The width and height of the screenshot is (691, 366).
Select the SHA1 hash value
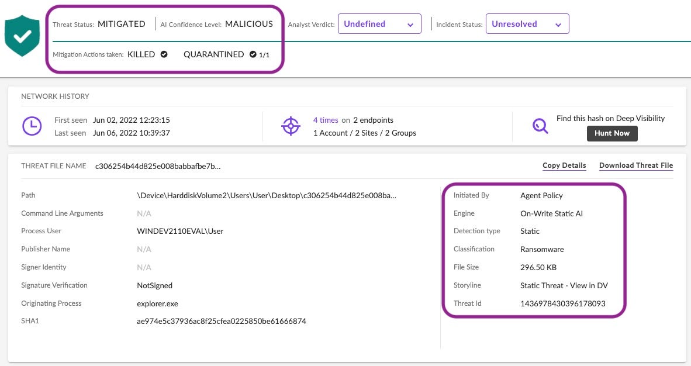point(222,321)
